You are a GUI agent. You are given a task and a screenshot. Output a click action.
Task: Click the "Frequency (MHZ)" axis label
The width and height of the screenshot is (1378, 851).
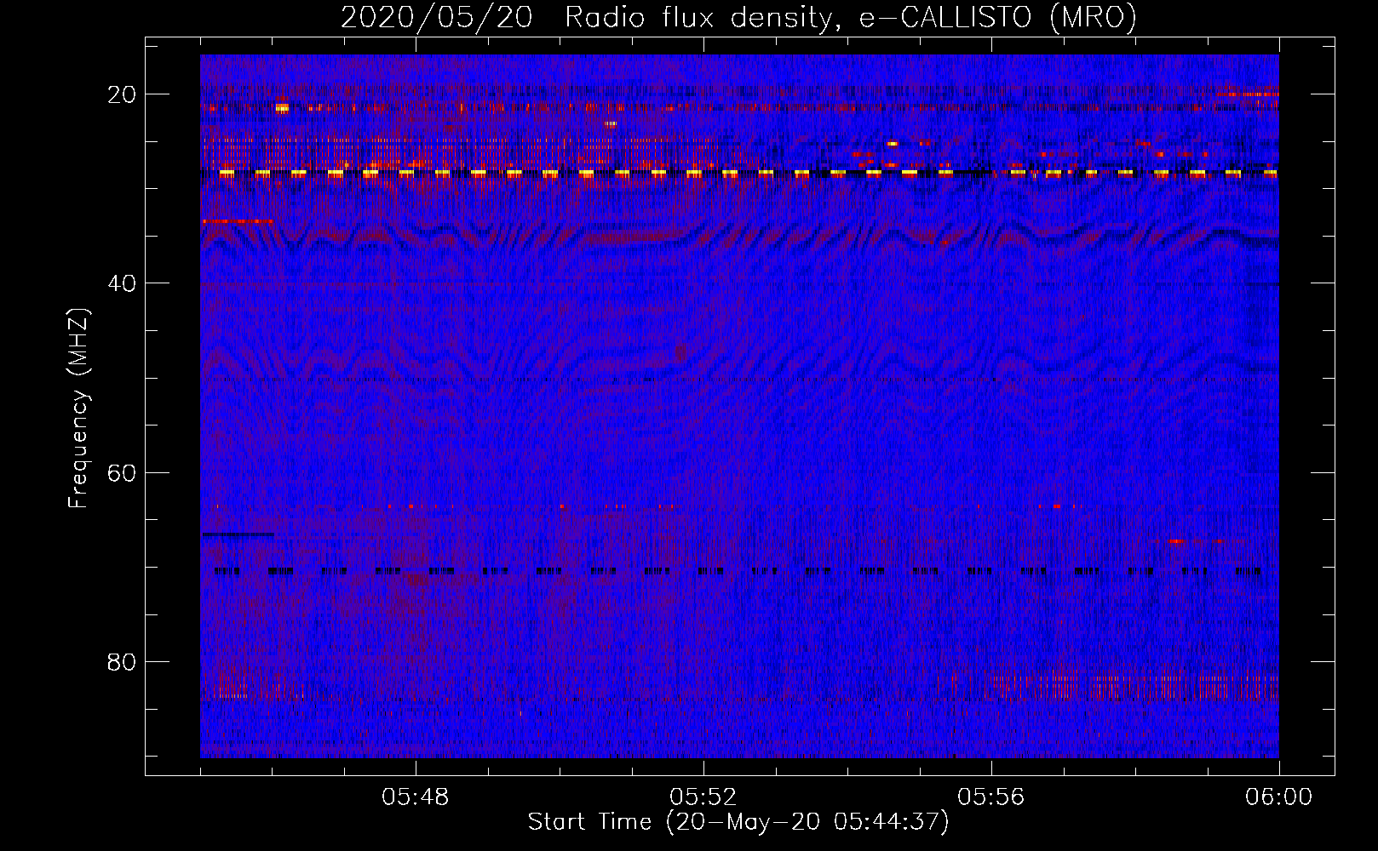pos(78,408)
